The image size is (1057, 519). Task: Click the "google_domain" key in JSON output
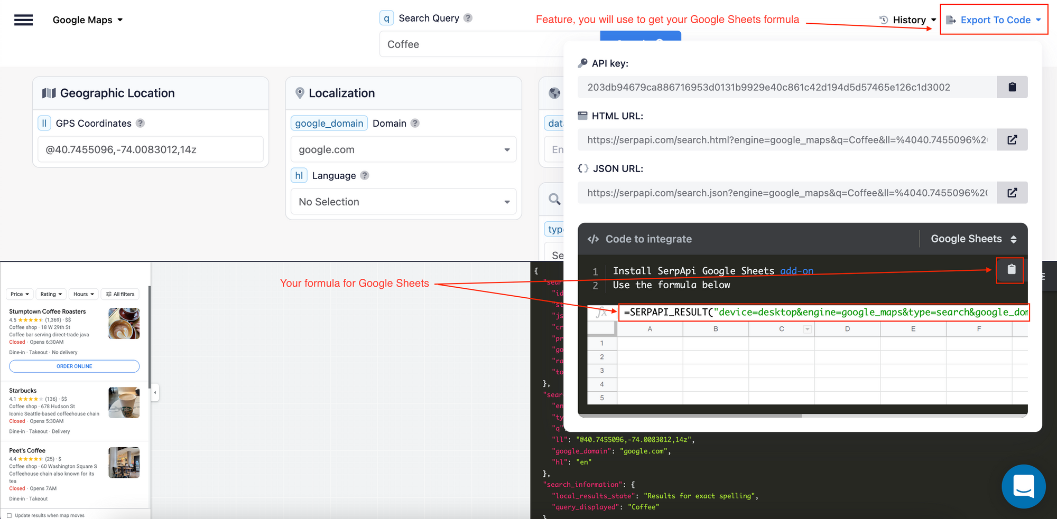coord(582,451)
